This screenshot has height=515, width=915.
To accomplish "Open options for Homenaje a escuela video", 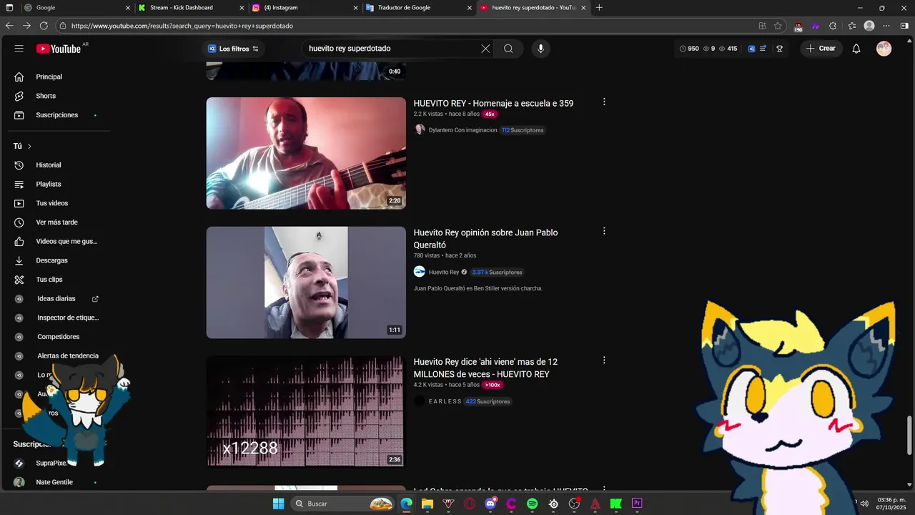I will [x=604, y=102].
